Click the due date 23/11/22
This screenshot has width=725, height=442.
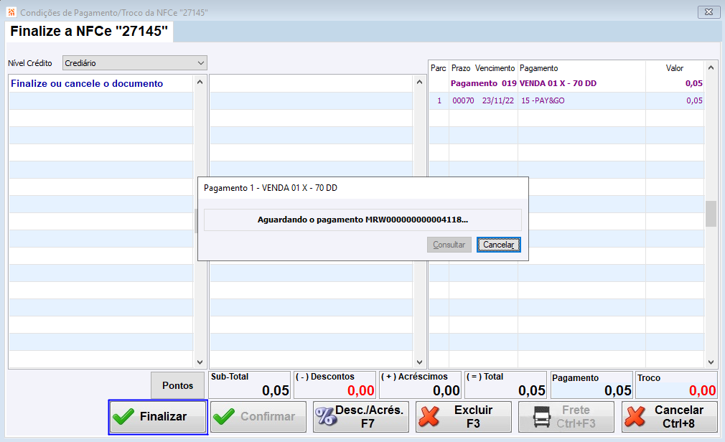[x=498, y=100]
